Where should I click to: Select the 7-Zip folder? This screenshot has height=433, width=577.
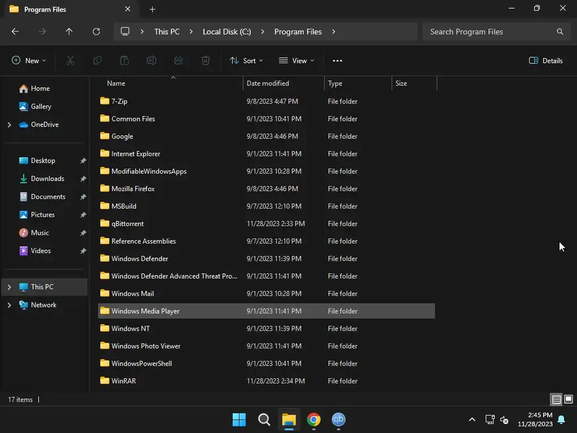pos(267,101)
